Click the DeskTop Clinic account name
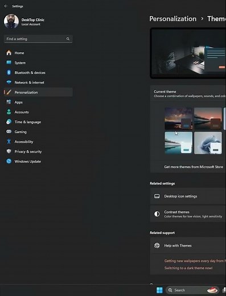Image resolution: width=226 pixels, height=296 pixels. pyautogui.click(x=32, y=19)
